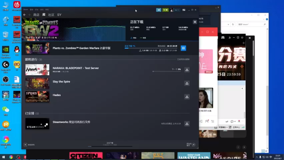The width and height of the screenshot is (284, 160).
Task: Expand the sy account dropdown
Action: pos(177,10)
